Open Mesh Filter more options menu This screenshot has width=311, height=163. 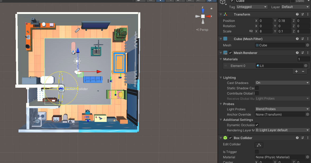pyautogui.click(x=308, y=39)
